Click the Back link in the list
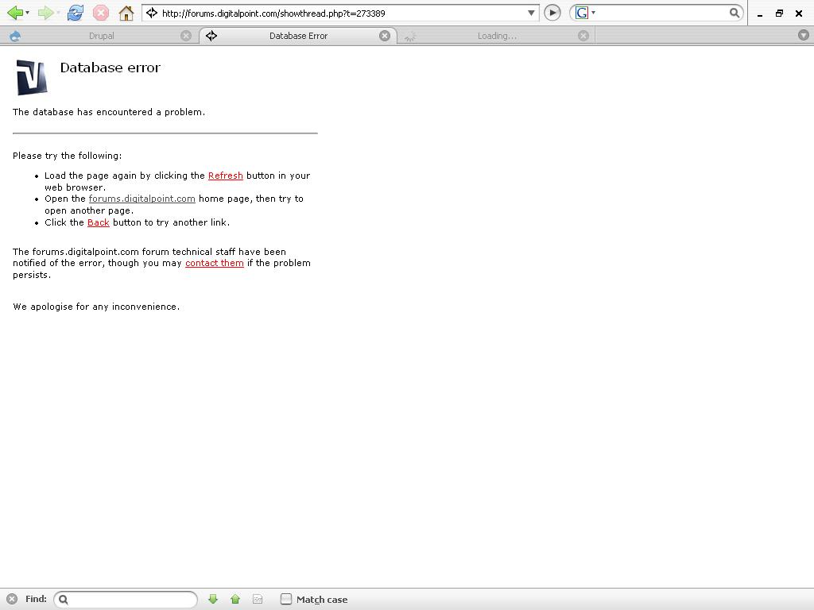This screenshot has height=610, width=814. pos(98,222)
